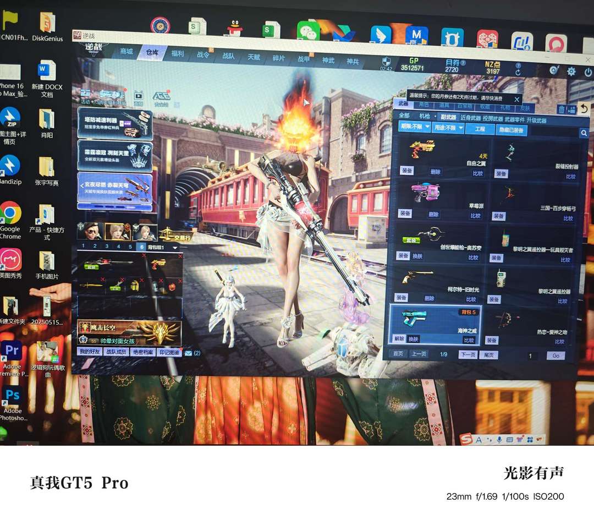Expand the 背包组1 dropdown arrow
This screenshot has width=594, height=520.
[x=175, y=248]
